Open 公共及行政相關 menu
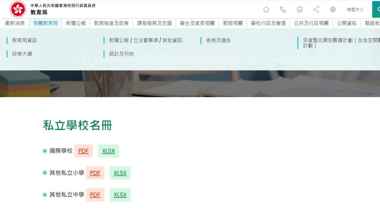380x213 pixels. pyautogui.click(x=311, y=23)
